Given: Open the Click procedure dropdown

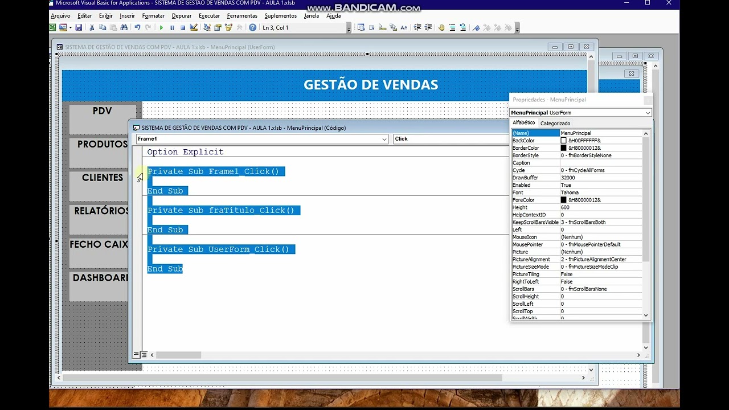Looking at the screenshot, I should pyautogui.click(x=450, y=139).
